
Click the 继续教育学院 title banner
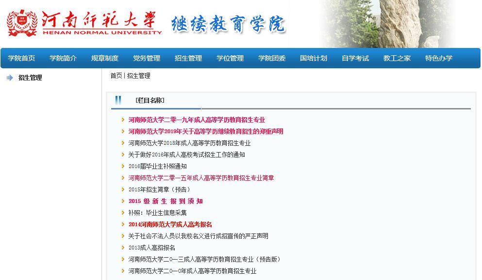pos(228,24)
